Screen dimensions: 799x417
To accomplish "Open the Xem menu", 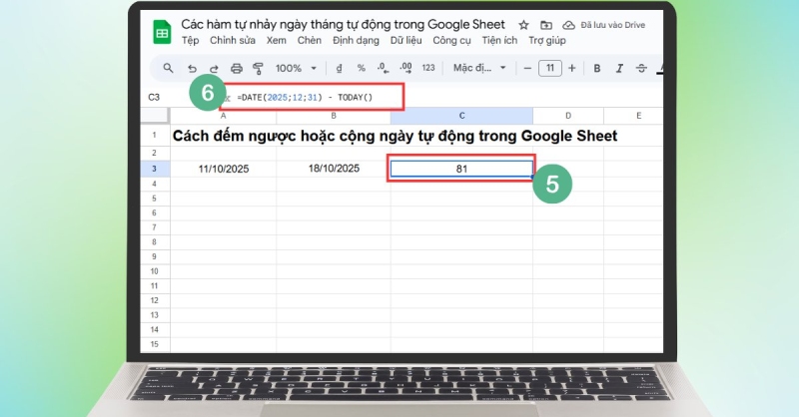I will click(277, 41).
